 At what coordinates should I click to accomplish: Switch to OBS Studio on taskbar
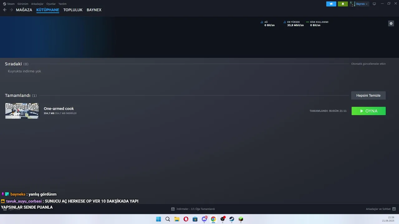coord(223,219)
